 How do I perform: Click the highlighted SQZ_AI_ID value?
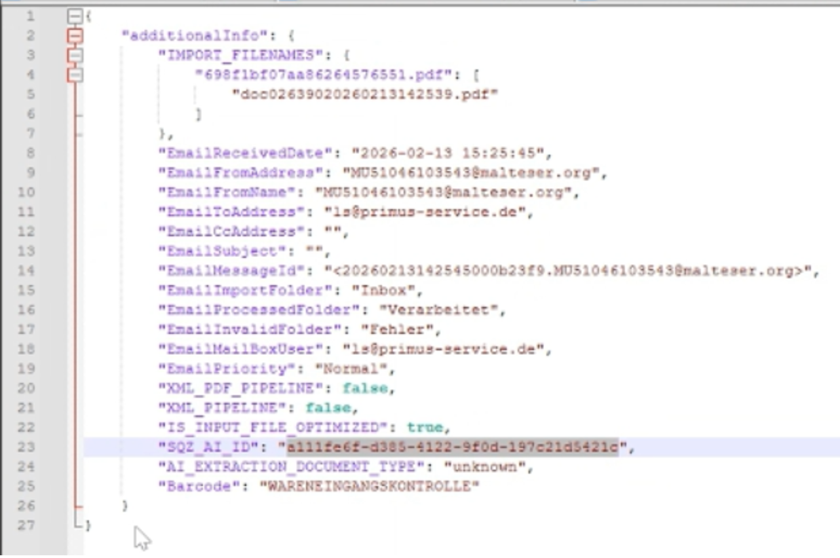point(453,447)
